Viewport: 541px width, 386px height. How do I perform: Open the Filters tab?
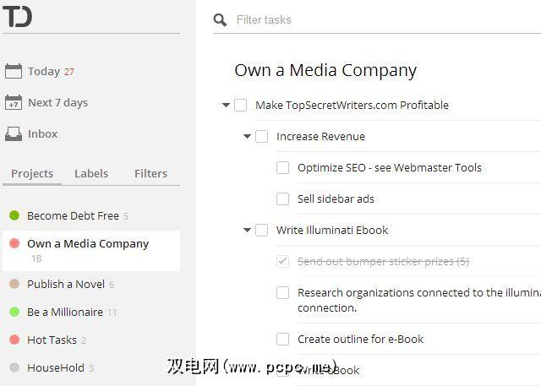pos(150,173)
